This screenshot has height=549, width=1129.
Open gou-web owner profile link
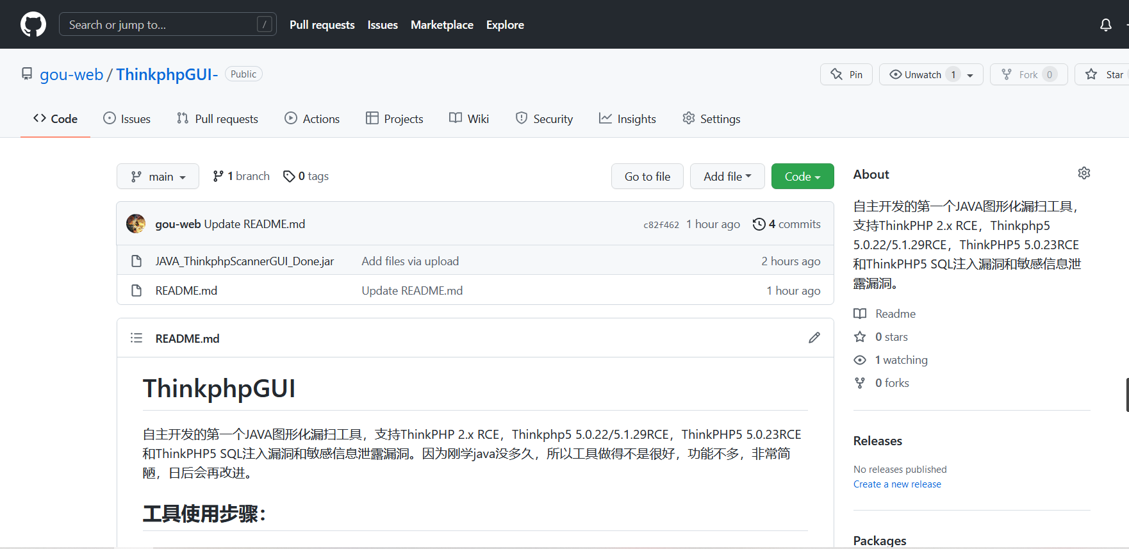click(x=71, y=74)
